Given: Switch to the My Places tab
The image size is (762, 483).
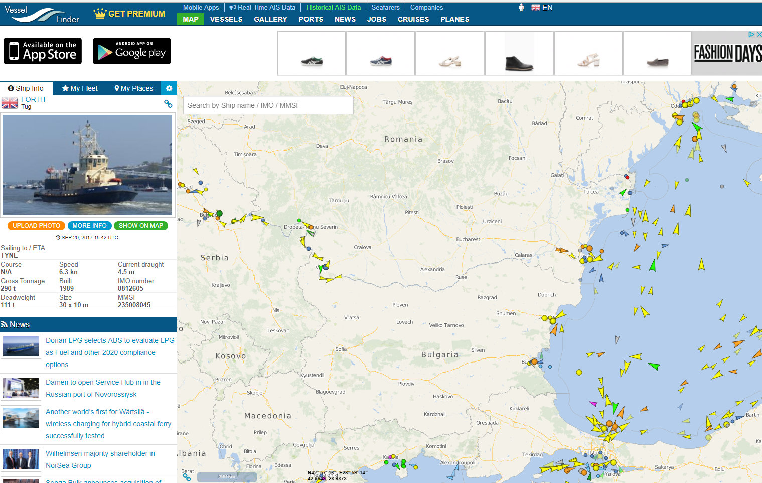Looking at the screenshot, I should [134, 88].
